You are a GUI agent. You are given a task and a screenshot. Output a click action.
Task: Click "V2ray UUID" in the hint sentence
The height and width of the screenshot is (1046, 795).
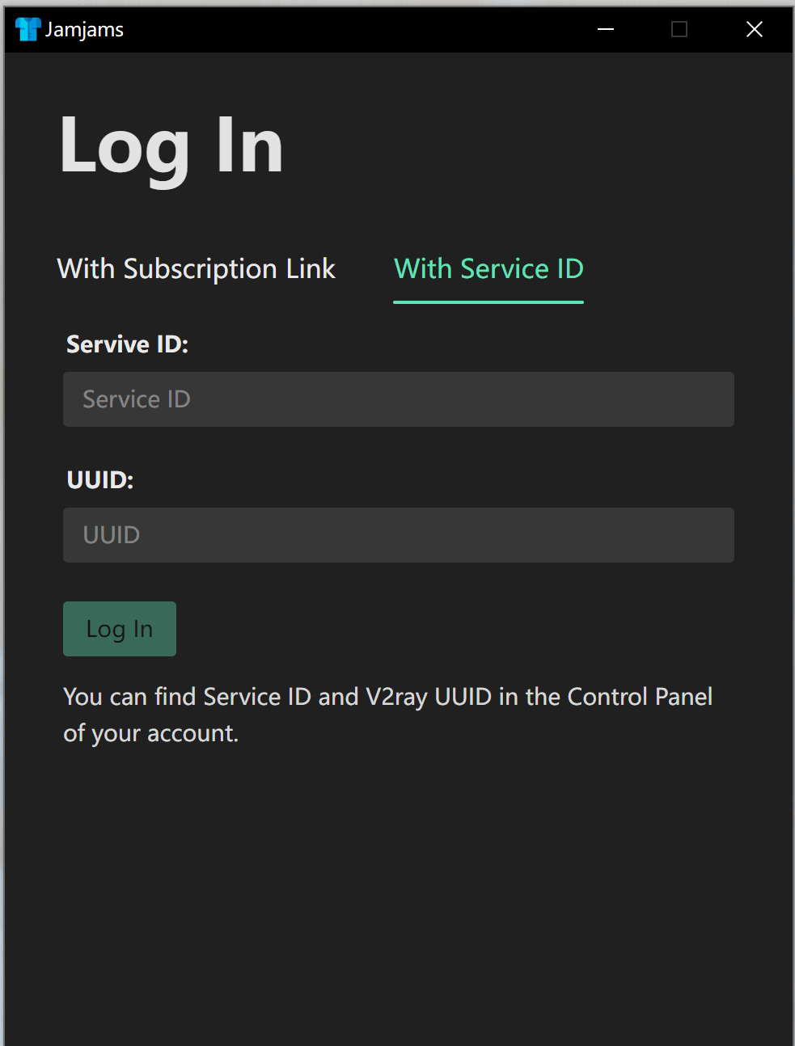(x=429, y=697)
